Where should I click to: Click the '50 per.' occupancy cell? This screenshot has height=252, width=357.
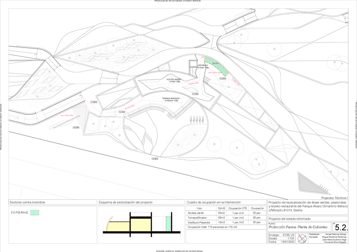[257, 213]
